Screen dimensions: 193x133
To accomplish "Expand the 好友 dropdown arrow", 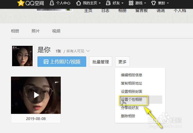I will coord(122,3).
